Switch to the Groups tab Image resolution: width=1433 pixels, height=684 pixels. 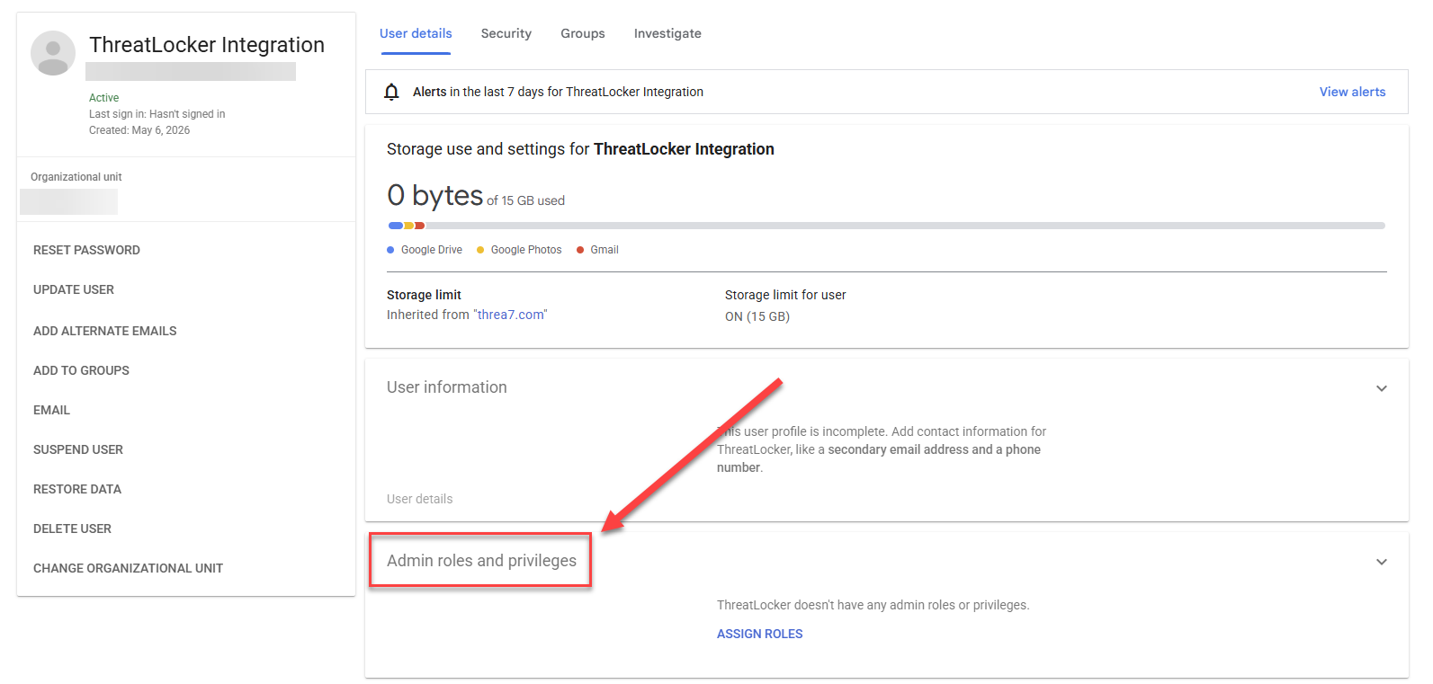click(583, 33)
